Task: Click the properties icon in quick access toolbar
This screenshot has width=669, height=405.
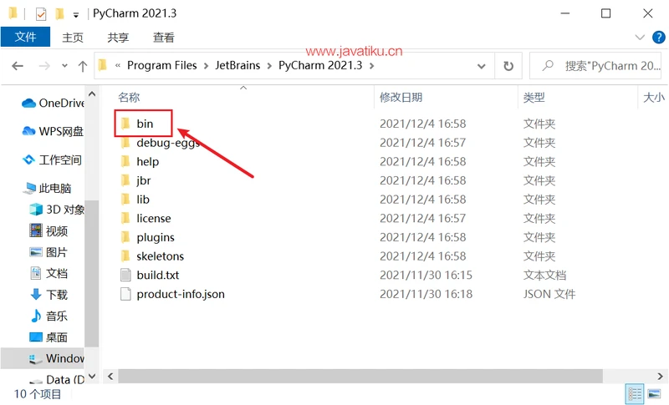Action: (40, 13)
